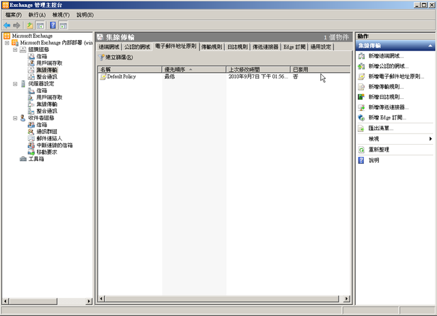Screen dimensions: 437x316
Task: Switch to the 遠端網域 tab
Action: (x=109, y=47)
